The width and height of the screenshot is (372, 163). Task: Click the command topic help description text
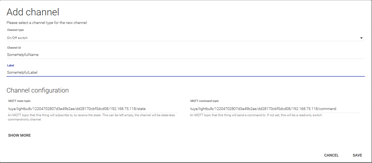256,115
